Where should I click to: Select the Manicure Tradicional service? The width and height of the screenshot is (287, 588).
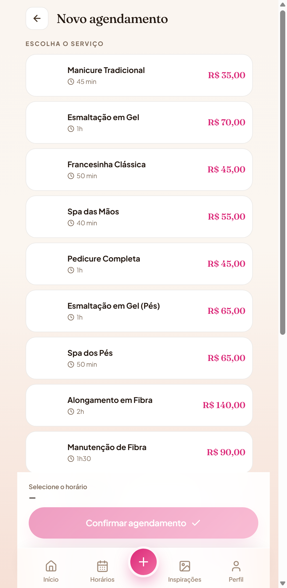coord(139,75)
